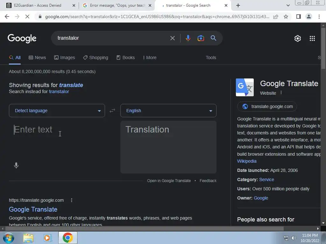Start voice search with microphone icon
The image size is (326, 244).
pyautogui.click(x=188, y=38)
